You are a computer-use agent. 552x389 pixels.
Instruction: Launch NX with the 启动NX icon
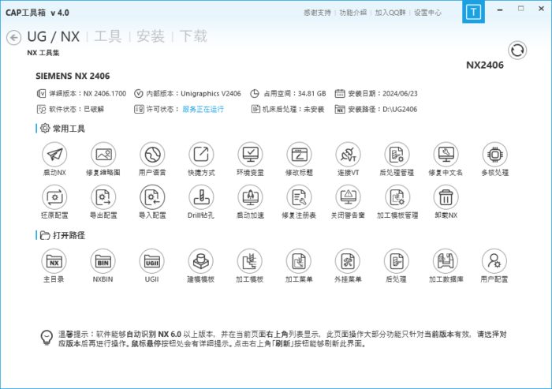pos(54,155)
